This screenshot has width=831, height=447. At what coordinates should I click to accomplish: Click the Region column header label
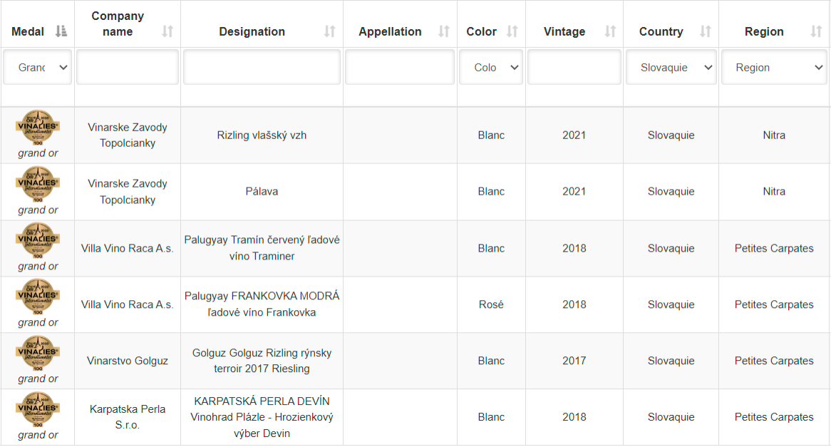click(x=764, y=31)
